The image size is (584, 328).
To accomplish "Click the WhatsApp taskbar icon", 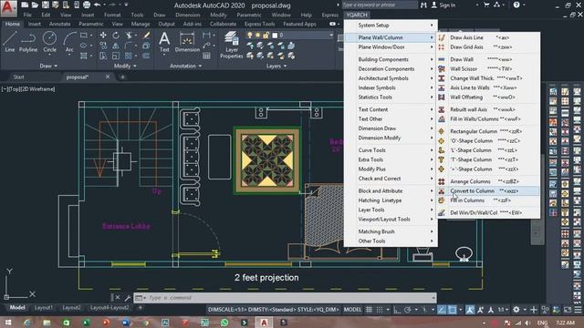I will (224, 323).
